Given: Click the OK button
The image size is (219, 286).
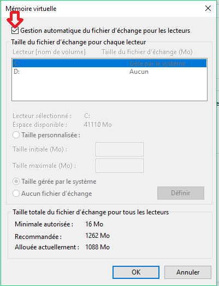Looking at the screenshot, I should [x=136, y=272].
